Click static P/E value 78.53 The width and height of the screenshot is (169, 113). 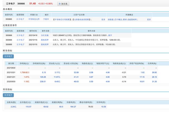pyautogui.click(x=91, y=107)
